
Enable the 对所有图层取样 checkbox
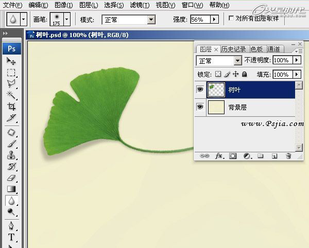[x=231, y=19]
